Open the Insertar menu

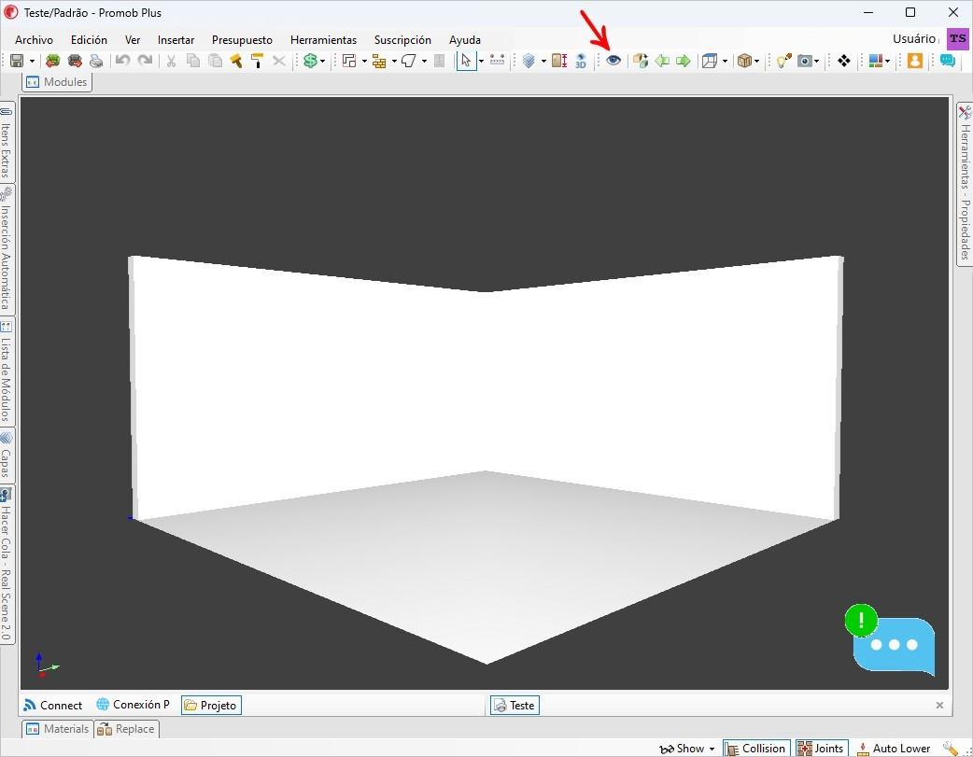point(176,40)
